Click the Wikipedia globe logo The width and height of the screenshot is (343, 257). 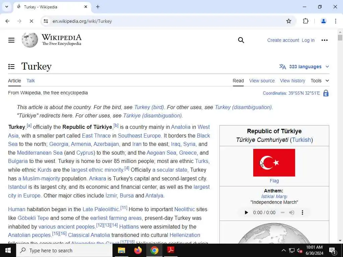tap(30, 40)
